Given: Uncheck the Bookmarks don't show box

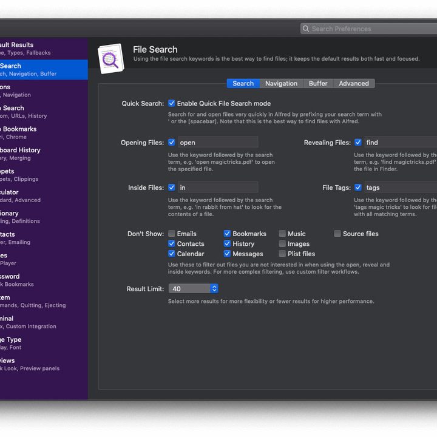Looking at the screenshot, I should tap(227, 234).
